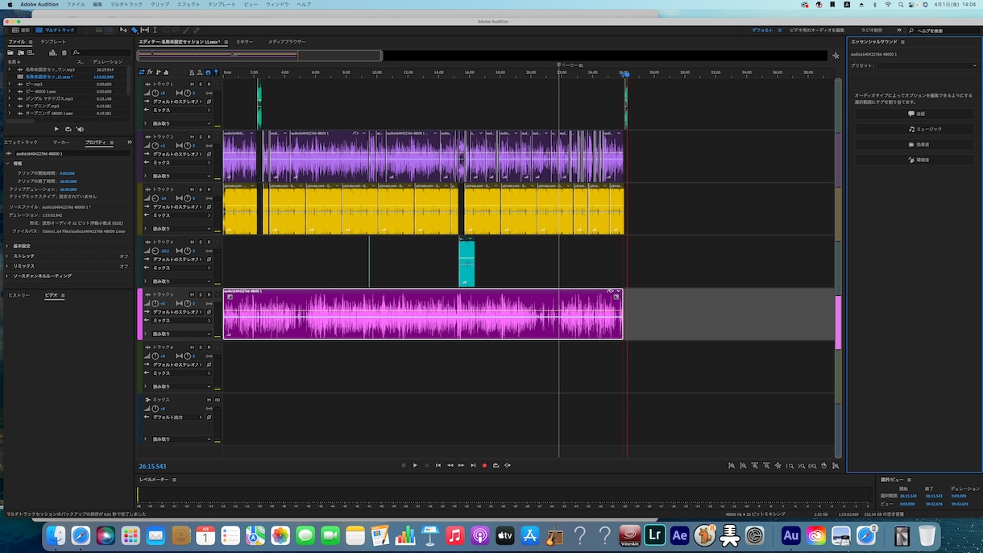Viewport: 983px width, 553px height.
Task: Toggle loop playback in the transport bar
Action: (x=496, y=465)
